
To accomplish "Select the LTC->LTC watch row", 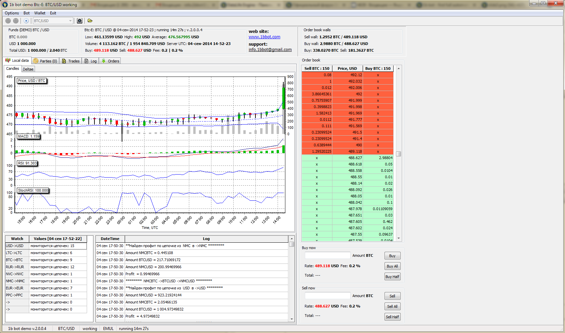I will click(46, 253).
